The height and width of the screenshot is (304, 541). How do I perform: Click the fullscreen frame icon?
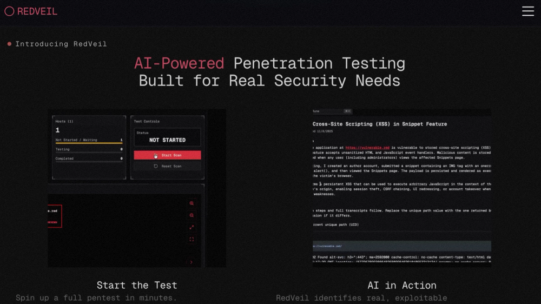192,240
